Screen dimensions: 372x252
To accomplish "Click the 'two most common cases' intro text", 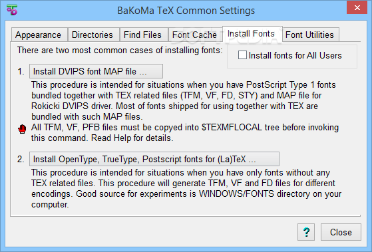I will [x=120, y=51].
